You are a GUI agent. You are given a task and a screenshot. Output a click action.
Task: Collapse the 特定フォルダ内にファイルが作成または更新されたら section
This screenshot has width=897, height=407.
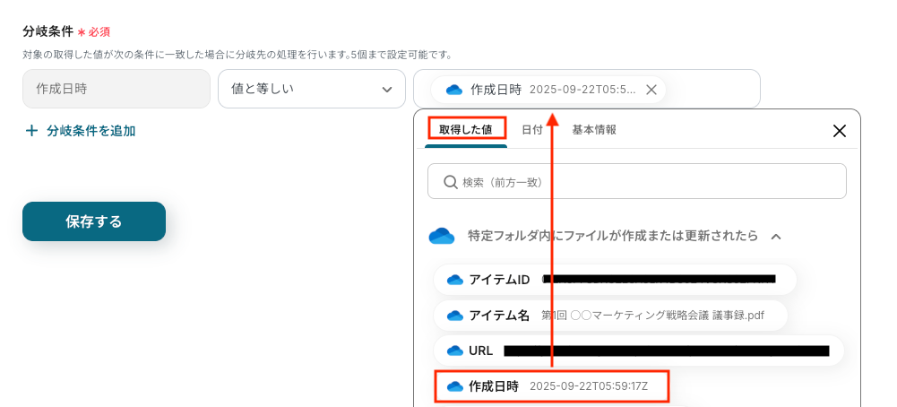(x=776, y=236)
